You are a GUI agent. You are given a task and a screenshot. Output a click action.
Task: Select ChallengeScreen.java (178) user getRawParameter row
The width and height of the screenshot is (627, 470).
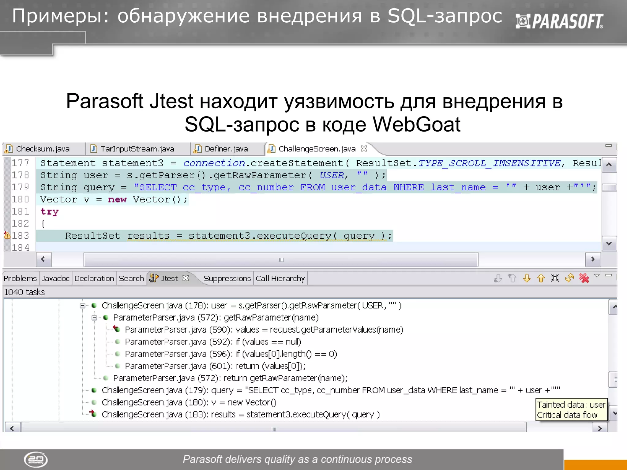pos(251,305)
